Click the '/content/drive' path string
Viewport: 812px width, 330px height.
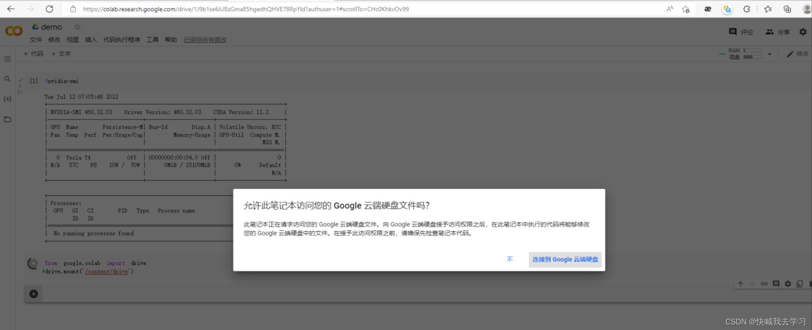point(107,271)
